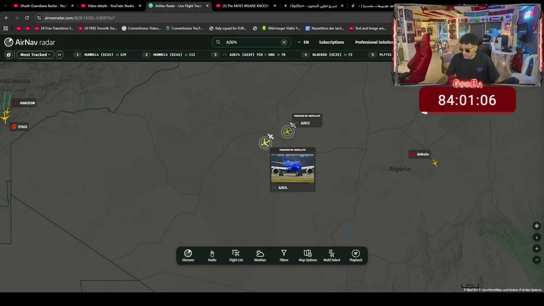Viewport: 544px width, 306px height.
Task: Open the Discover radar panel
Action: (x=188, y=255)
